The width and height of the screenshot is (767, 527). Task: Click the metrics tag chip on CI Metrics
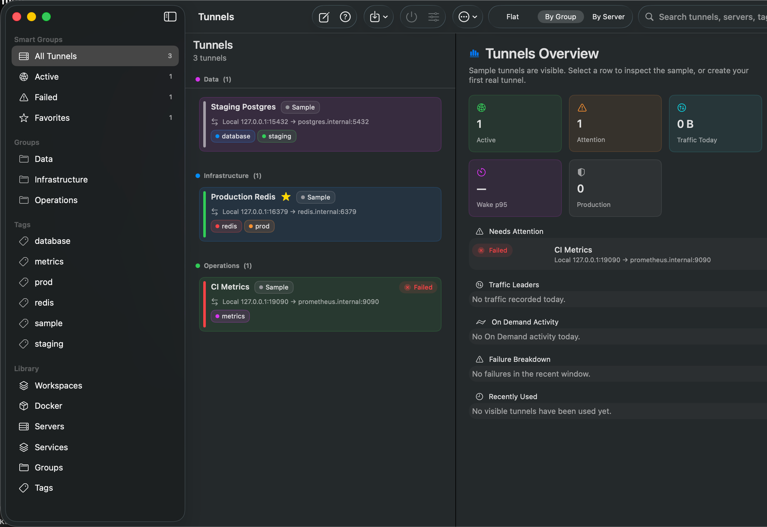230,316
